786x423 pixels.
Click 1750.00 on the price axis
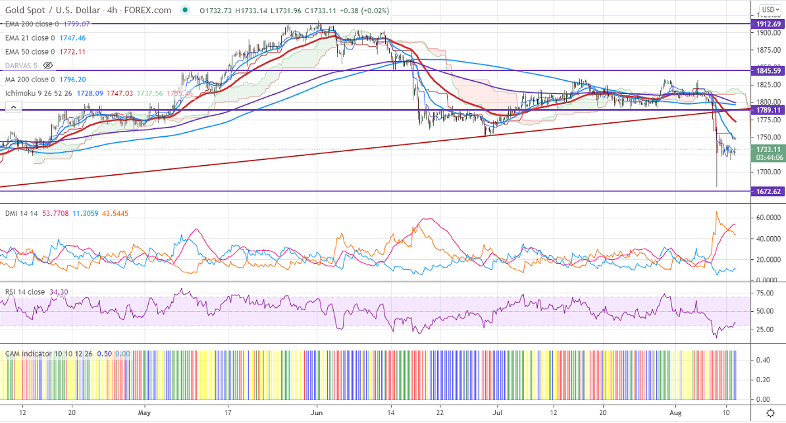click(x=769, y=137)
